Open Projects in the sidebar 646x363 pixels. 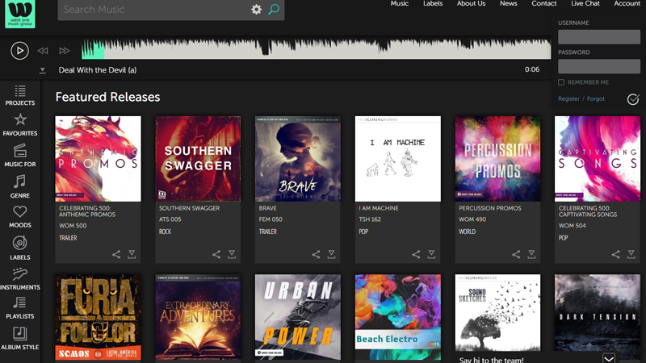click(x=19, y=95)
